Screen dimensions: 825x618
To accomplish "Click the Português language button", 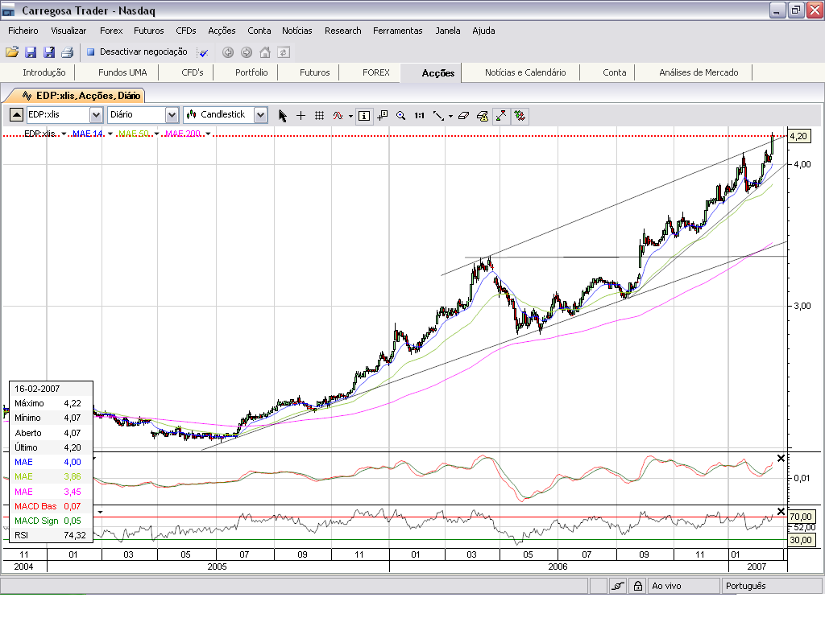I will point(746,586).
